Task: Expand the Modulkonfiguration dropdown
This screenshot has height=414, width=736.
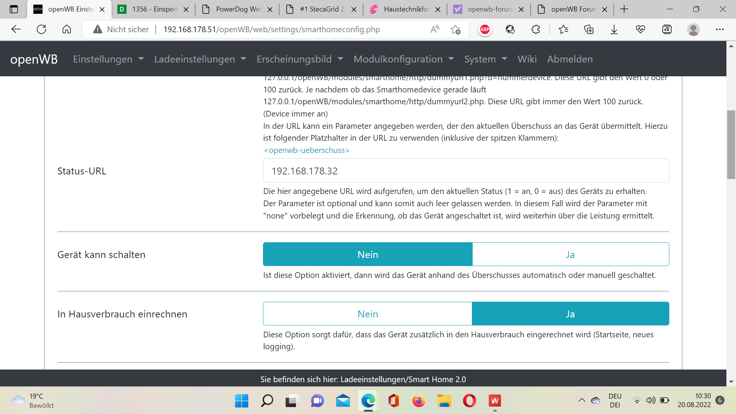Action: click(403, 59)
